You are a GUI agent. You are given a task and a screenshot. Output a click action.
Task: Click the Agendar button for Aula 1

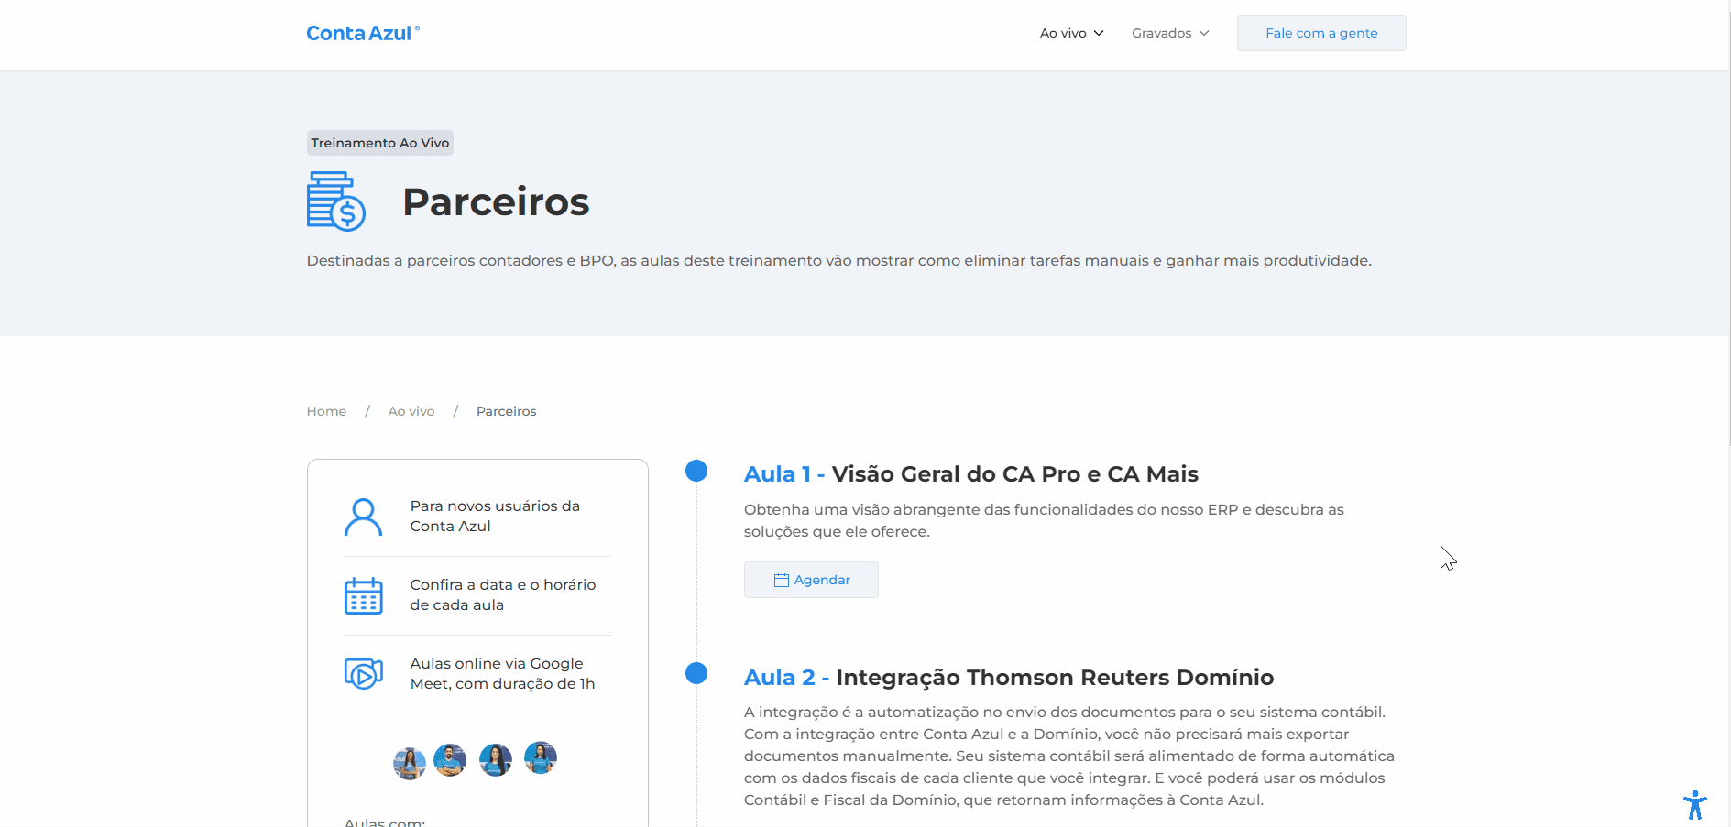(811, 580)
